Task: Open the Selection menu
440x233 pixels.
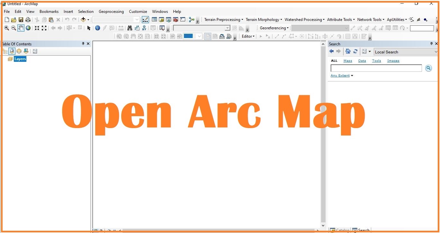Action: (86, 11)
